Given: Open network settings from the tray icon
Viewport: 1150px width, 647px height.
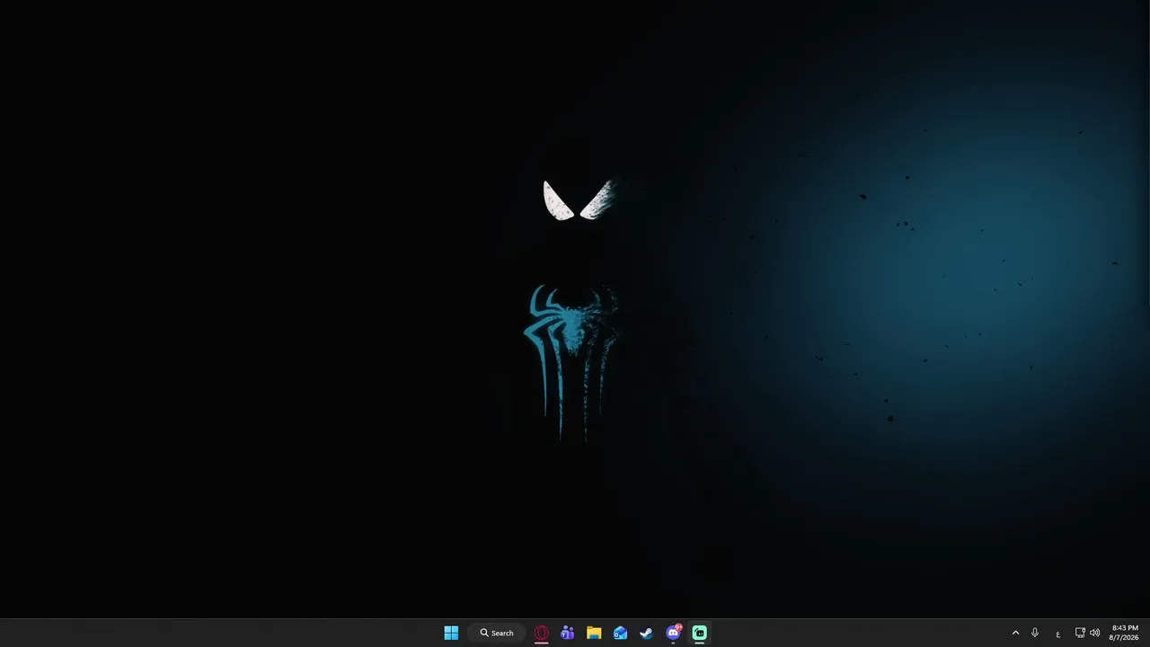Looking at the screenshot, I should [1080, 633].
